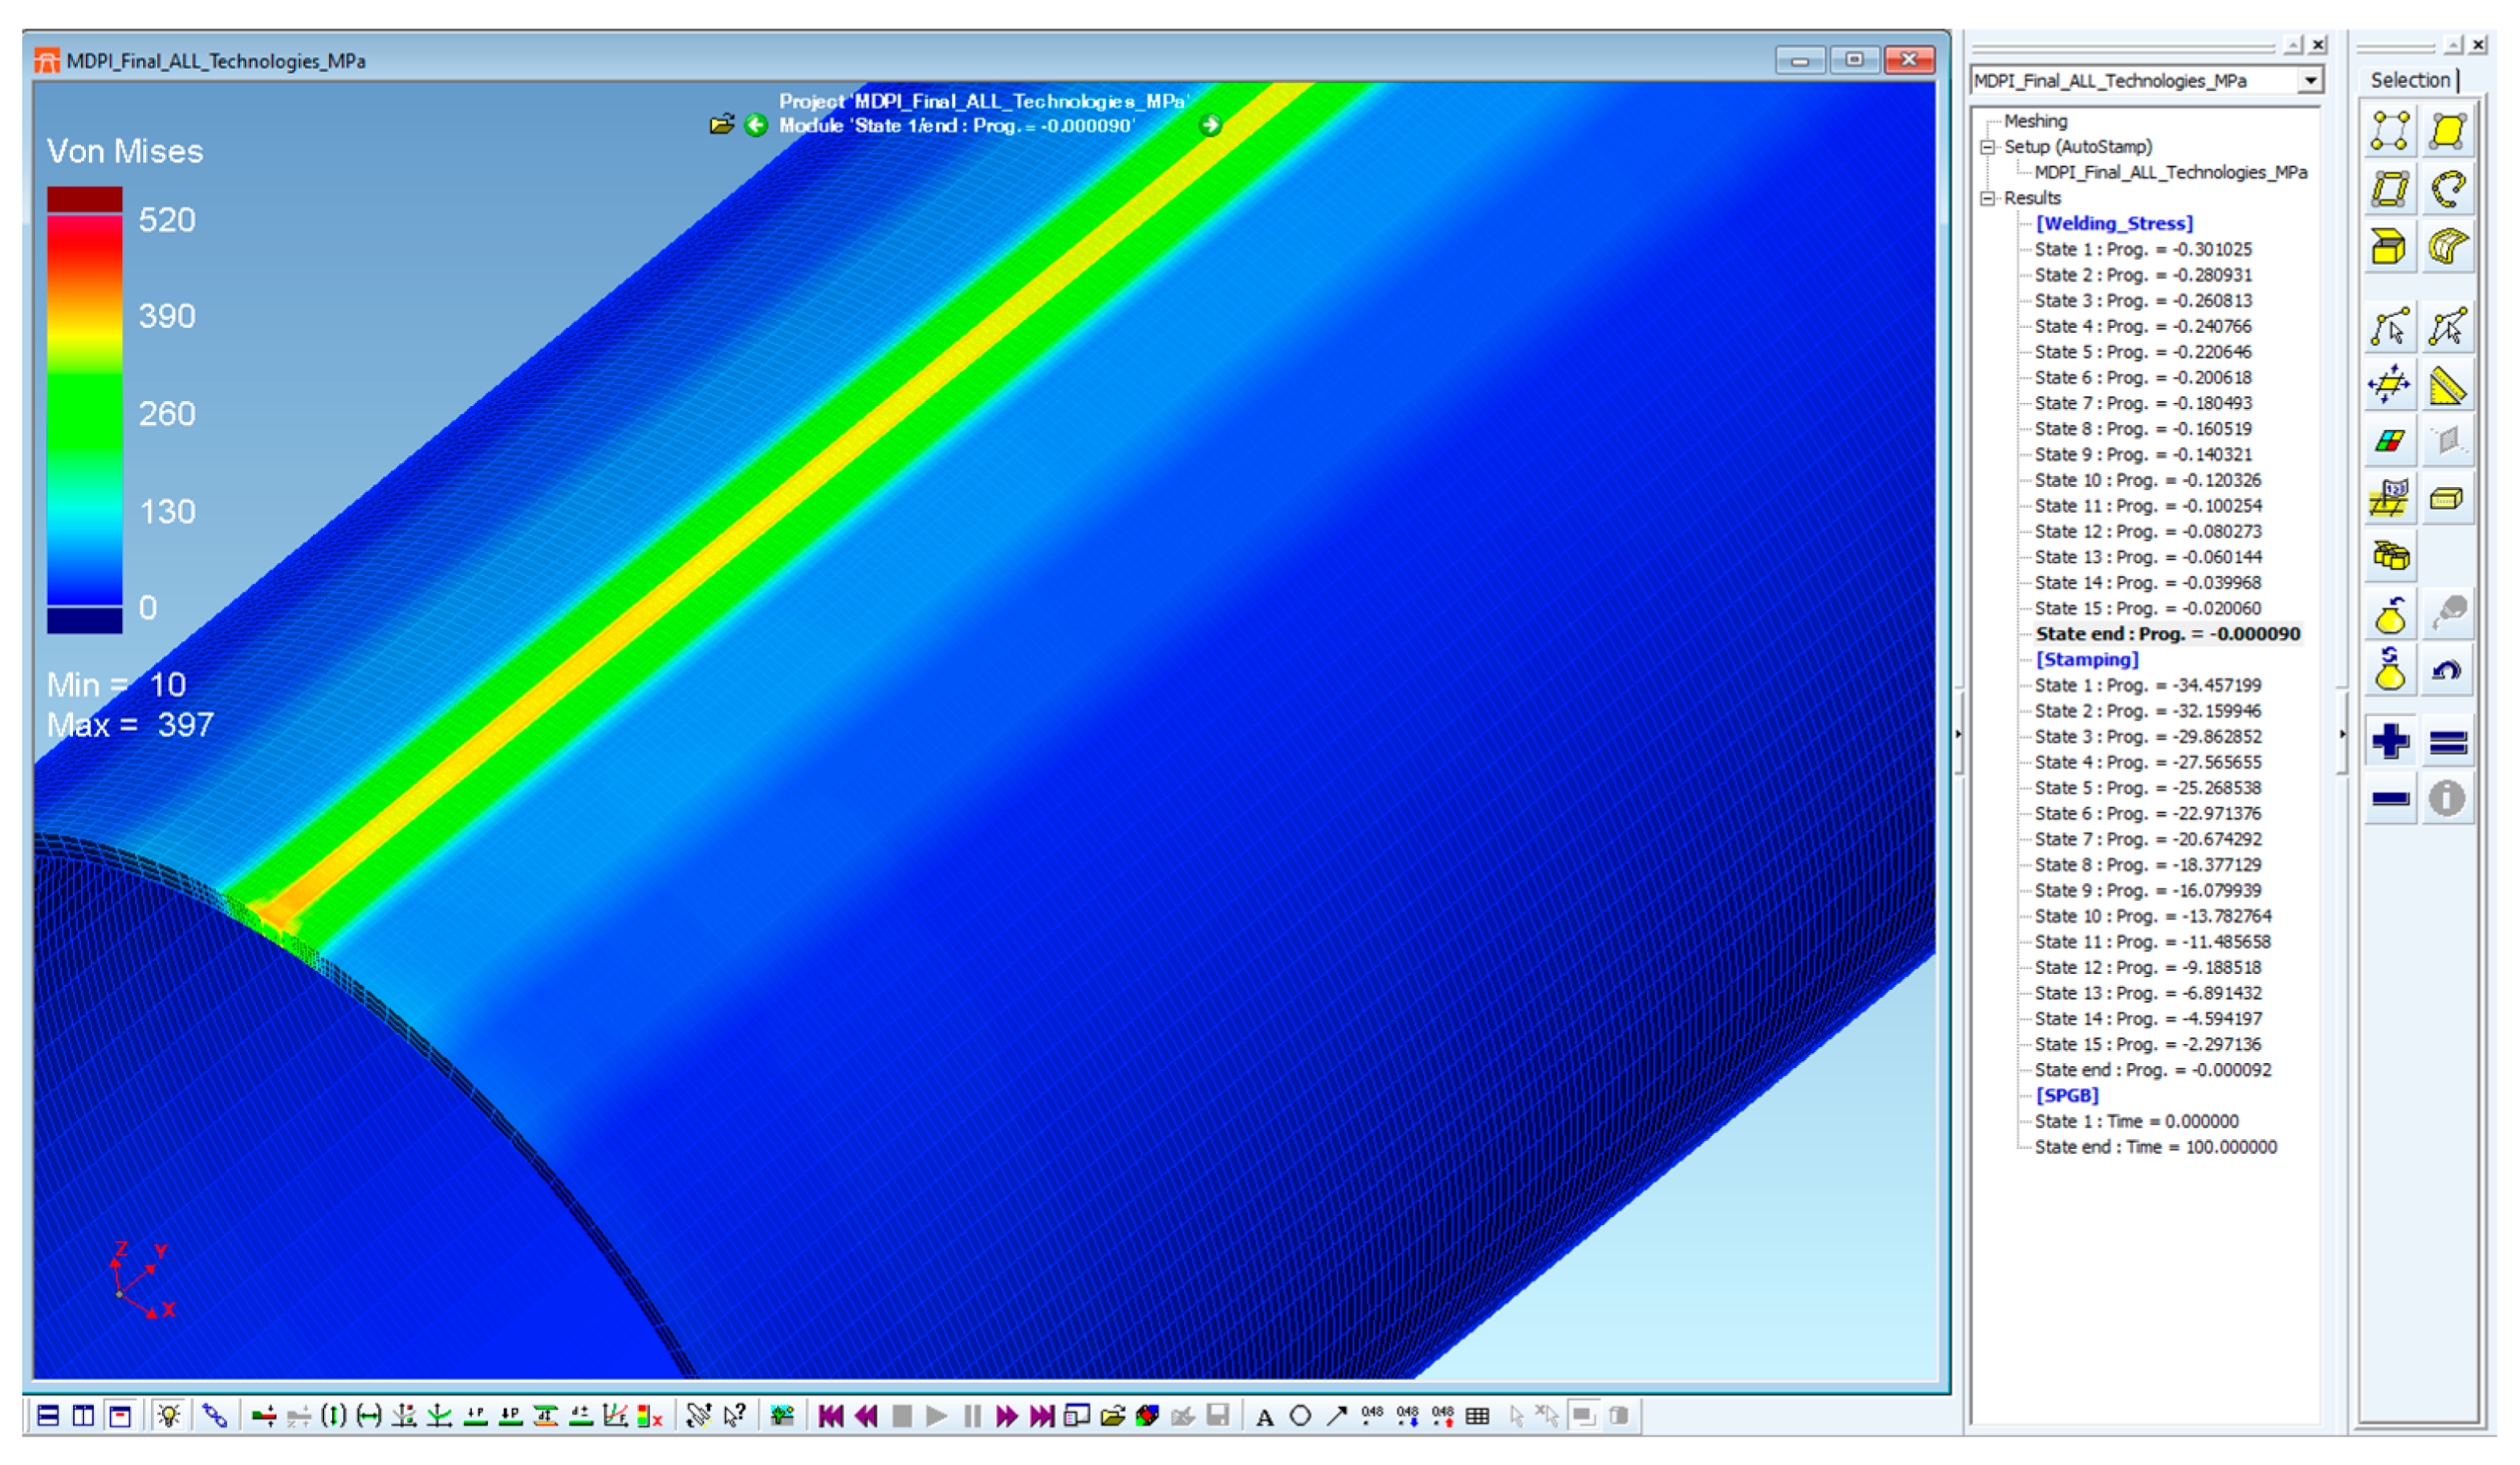The width and height of the screenshot is (2520, 1465).
Task: Select the [Stamping] module entry
Action: click(x=2087, y=660)
